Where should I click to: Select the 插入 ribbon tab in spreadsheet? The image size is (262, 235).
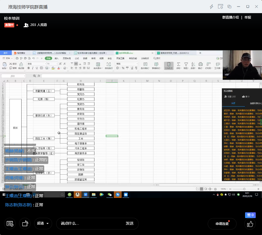(x=56, y=58)
